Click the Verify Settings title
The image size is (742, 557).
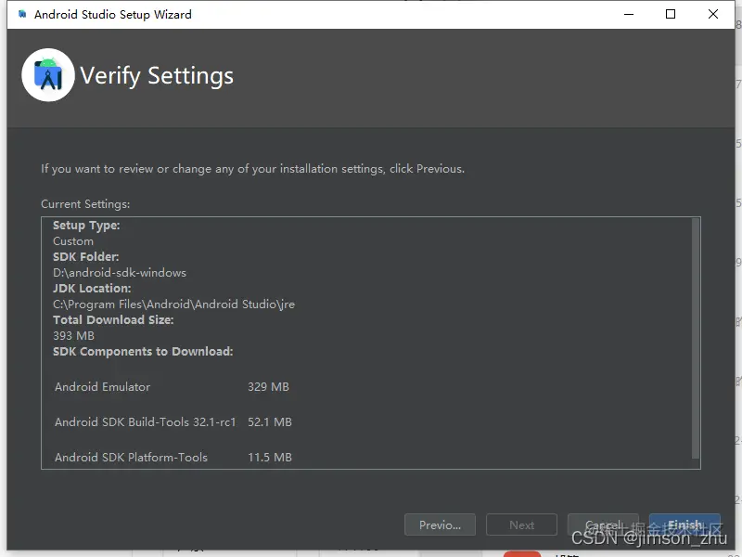(157, 76)
